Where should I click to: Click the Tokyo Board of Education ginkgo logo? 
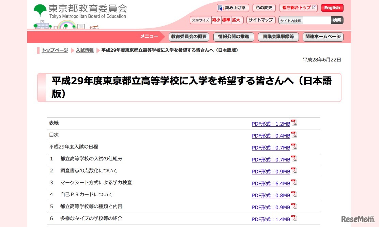click(x=40, y=11)
